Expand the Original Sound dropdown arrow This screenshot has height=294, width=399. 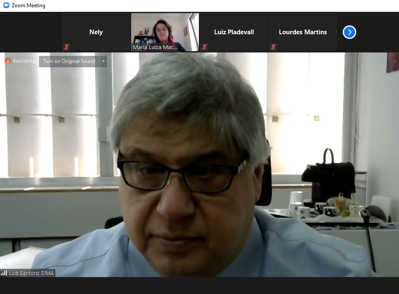pos(103,61)
